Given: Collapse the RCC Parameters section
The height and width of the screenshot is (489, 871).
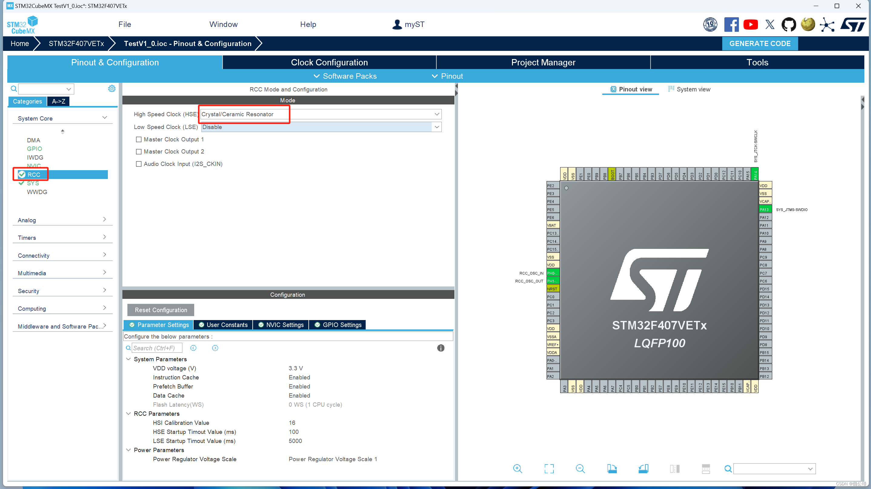Looking at the screenshot, I should click(x=128, y=413).
